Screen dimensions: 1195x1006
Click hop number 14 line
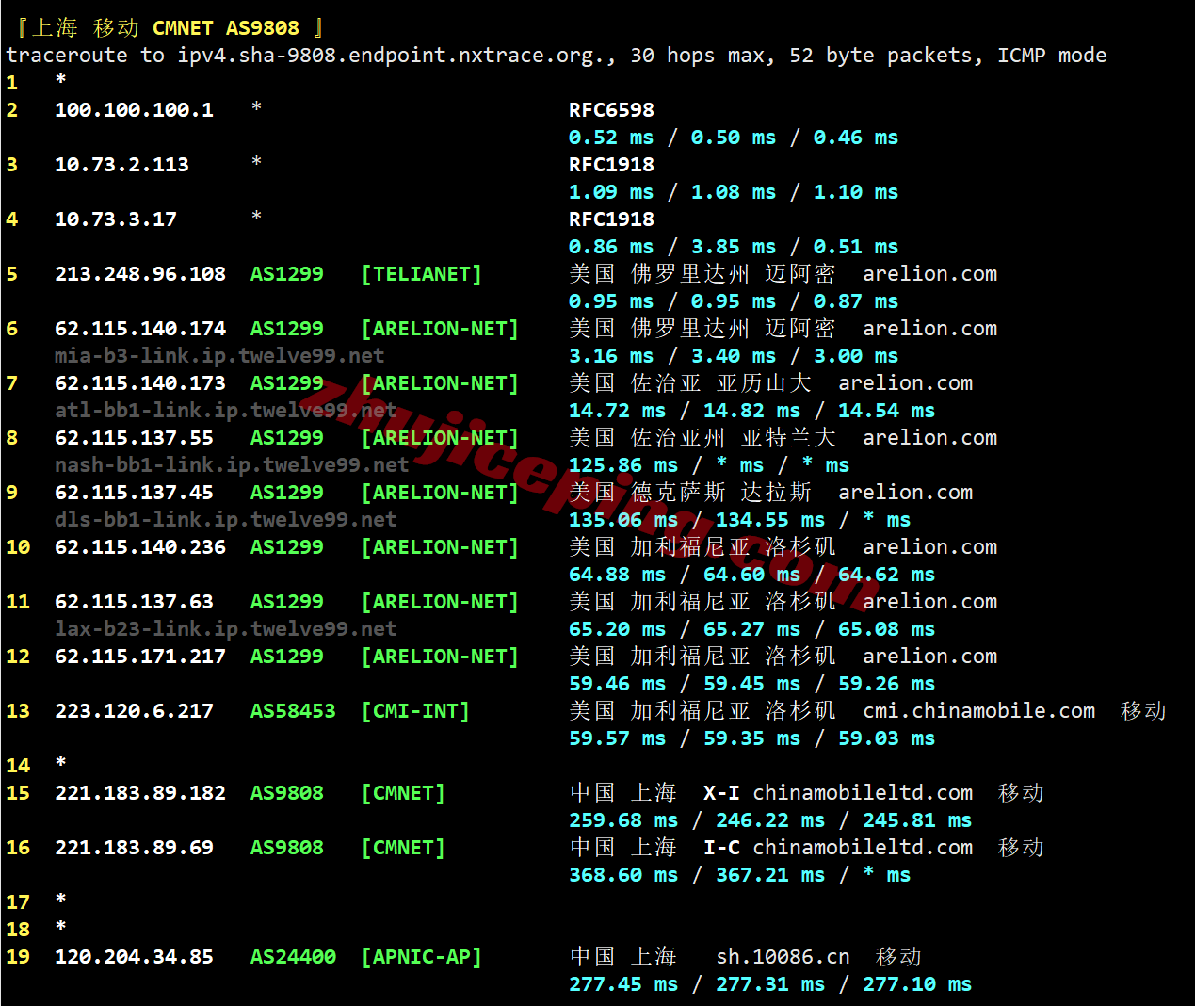36,765
